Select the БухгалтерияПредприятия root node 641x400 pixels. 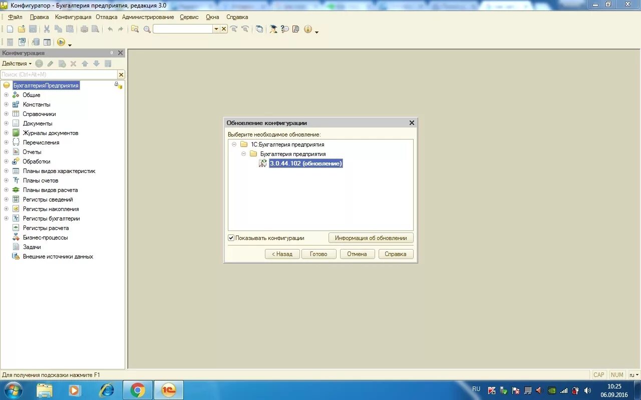[46, 85]
